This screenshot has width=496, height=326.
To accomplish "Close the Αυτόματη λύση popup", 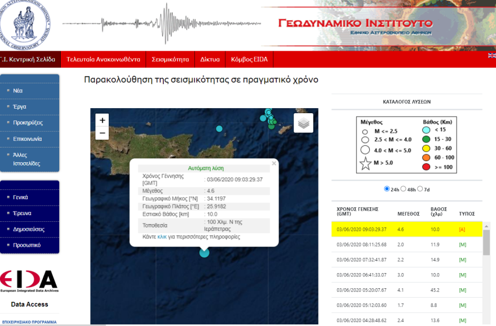I will point(273,163).
